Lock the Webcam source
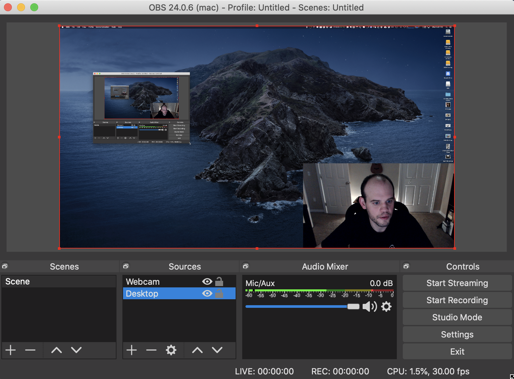 219,281
